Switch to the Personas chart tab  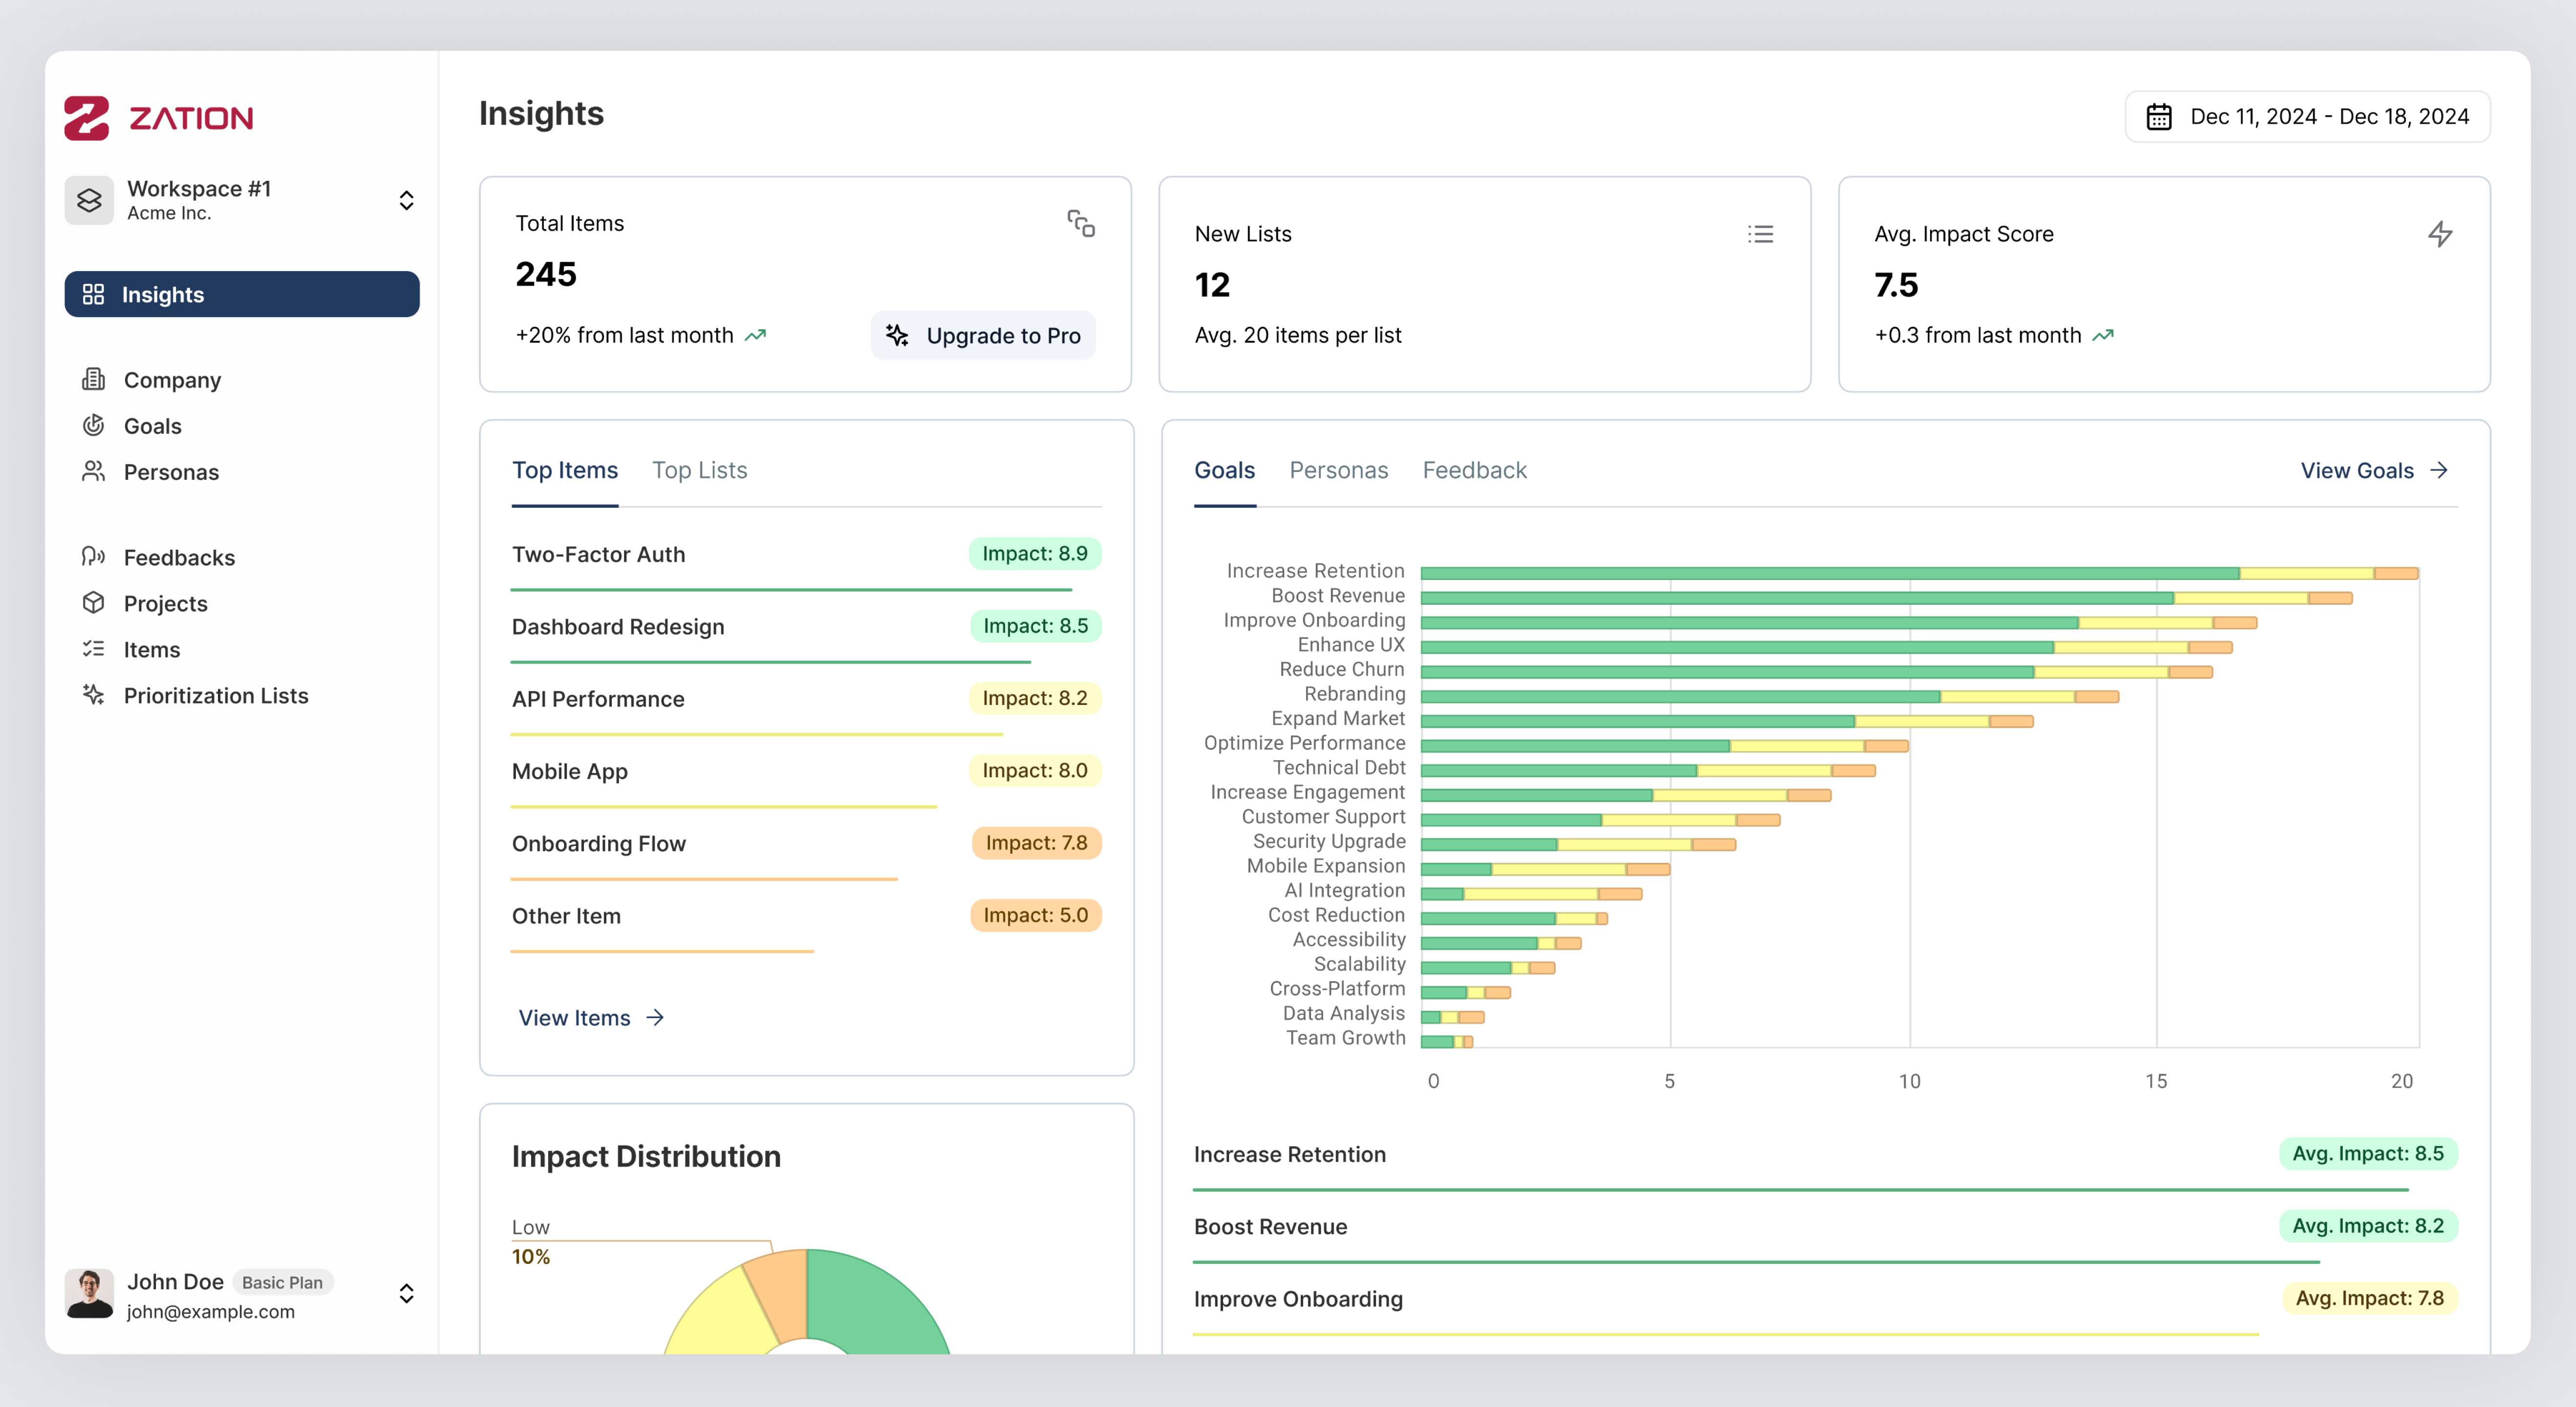(1338, 470)
